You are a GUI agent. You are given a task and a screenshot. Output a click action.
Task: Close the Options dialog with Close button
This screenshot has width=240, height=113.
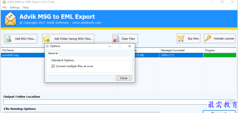point(124,78)
